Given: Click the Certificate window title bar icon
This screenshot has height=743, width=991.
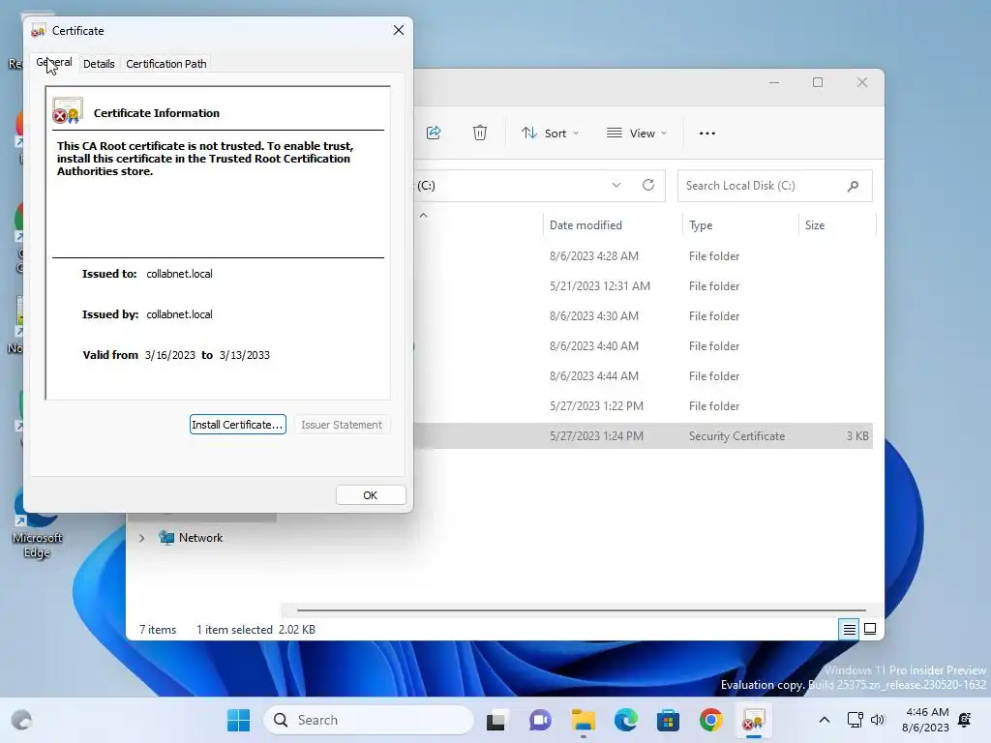Looking at the screenshot, I should (39, 30).
